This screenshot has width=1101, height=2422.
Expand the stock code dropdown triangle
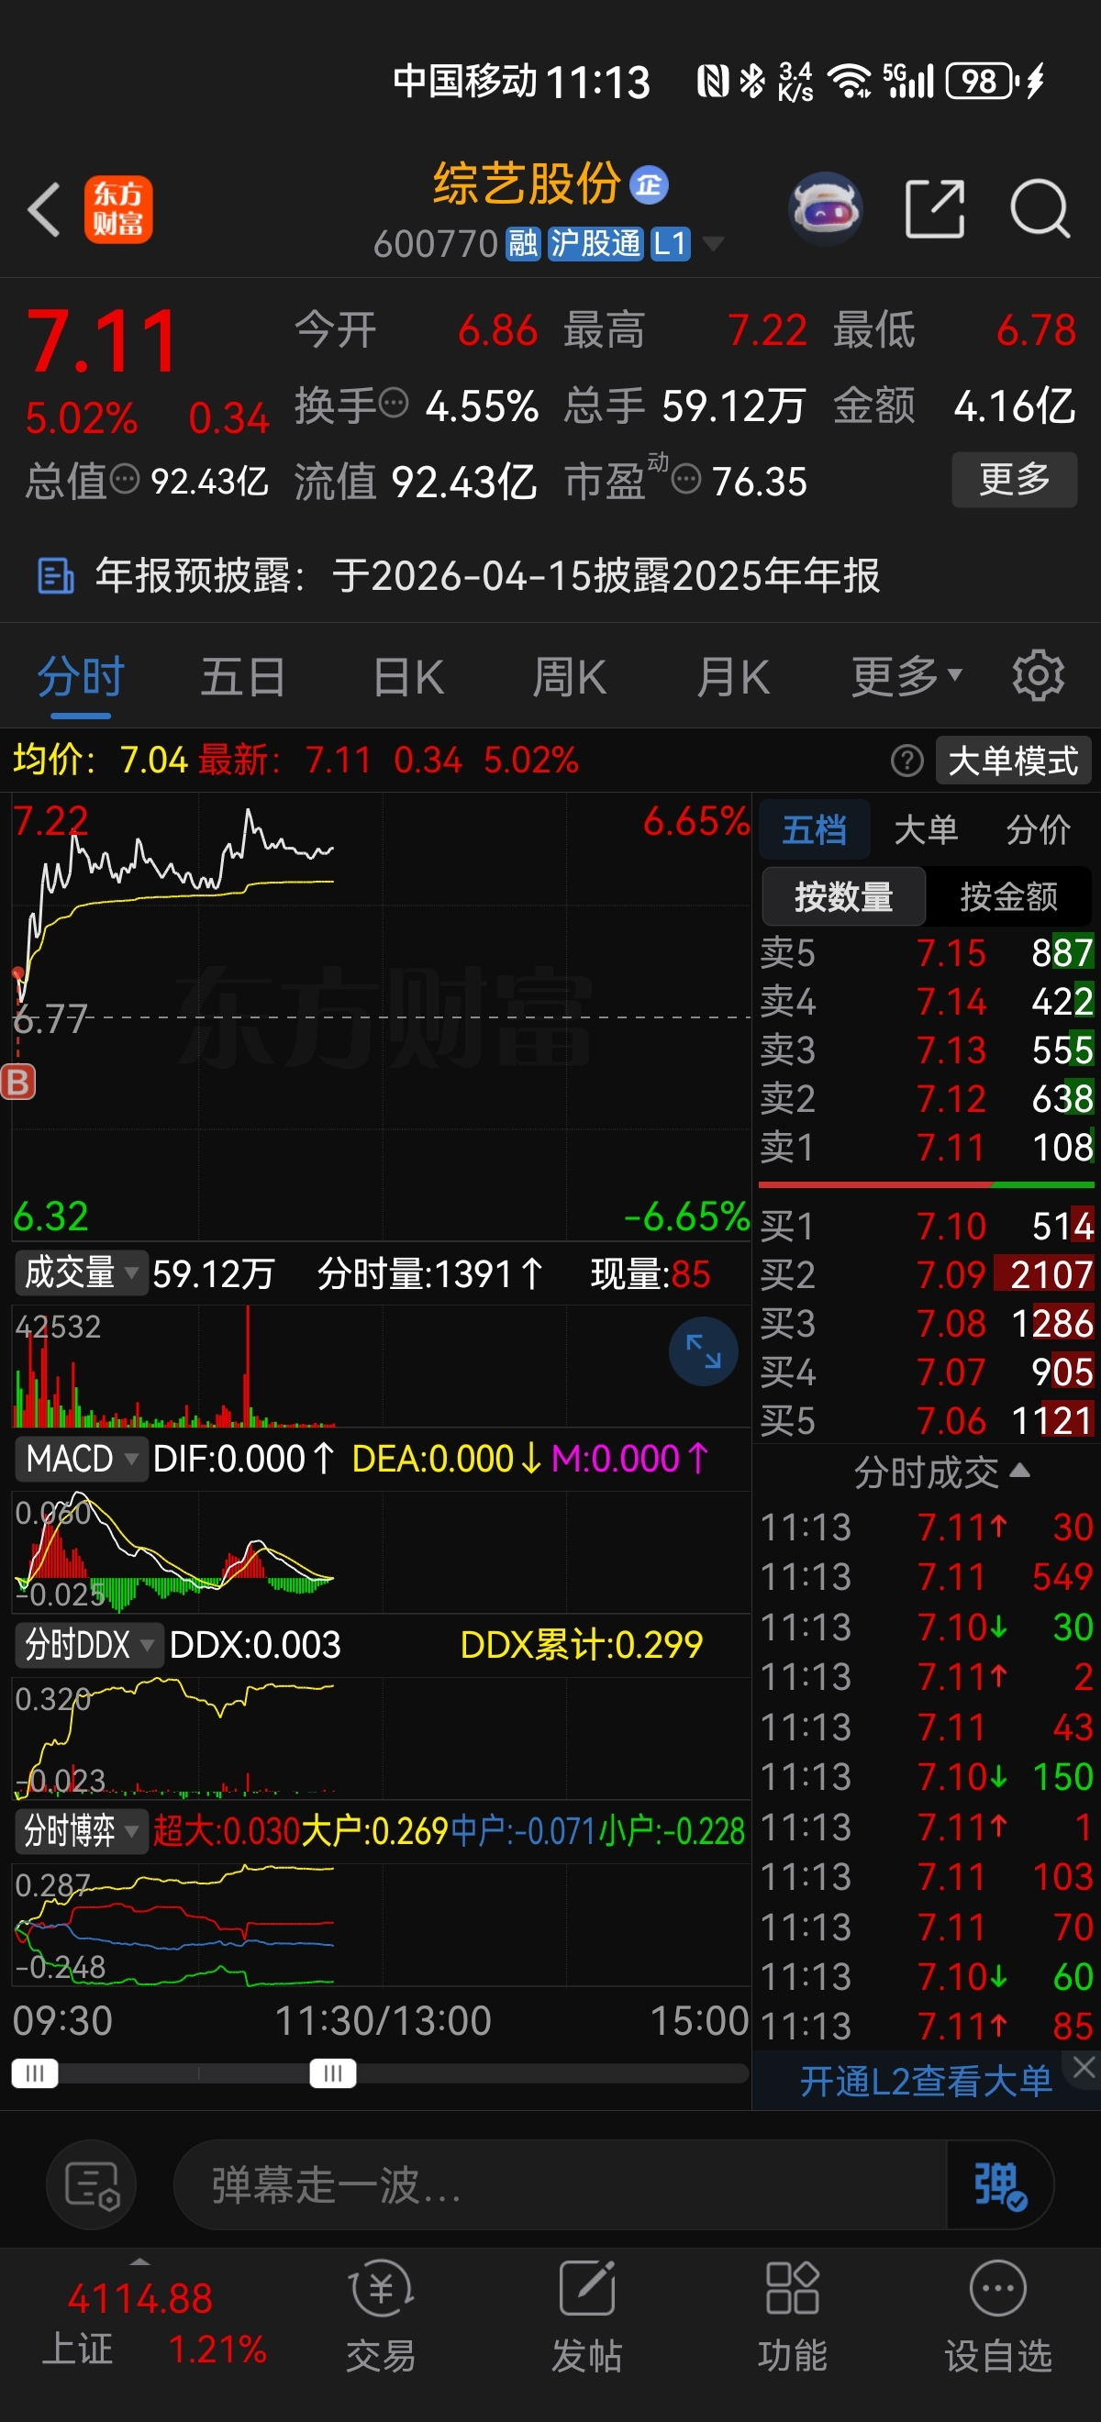(714, 244)
